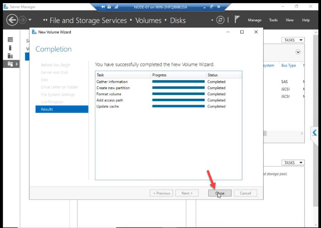321x228 pixels.
Task: Maximize the New Volume Wizard window
Action: point(242,32)
